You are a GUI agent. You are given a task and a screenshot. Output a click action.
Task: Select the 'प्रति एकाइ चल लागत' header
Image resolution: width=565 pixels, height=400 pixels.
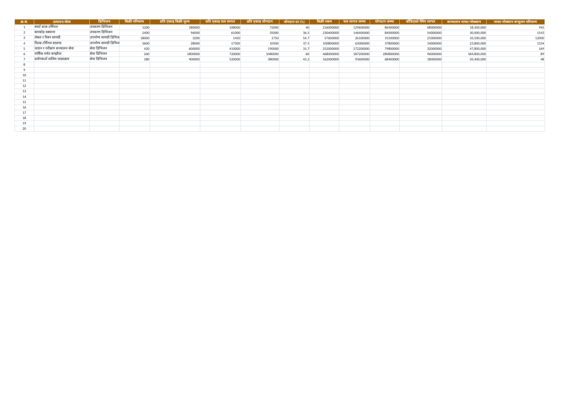(x=220, y=22)
